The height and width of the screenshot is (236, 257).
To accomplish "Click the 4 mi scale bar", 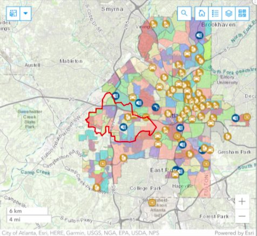I will click(x=29, y=219).
